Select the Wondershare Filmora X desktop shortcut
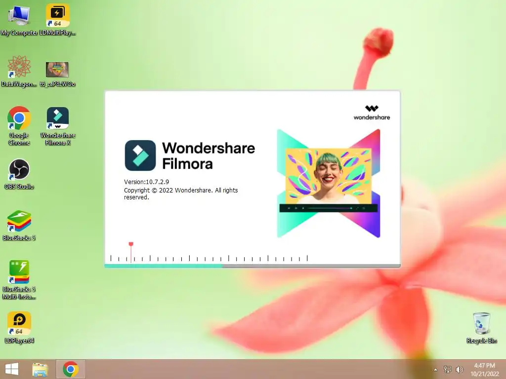This screenshot has width=506, height=379. (x=57, y=126)
